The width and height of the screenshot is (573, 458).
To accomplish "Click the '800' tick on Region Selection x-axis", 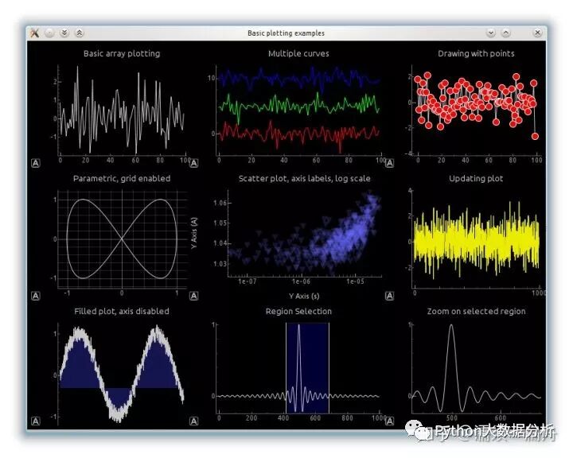I will pyautogui.click(x=347, y=417).
